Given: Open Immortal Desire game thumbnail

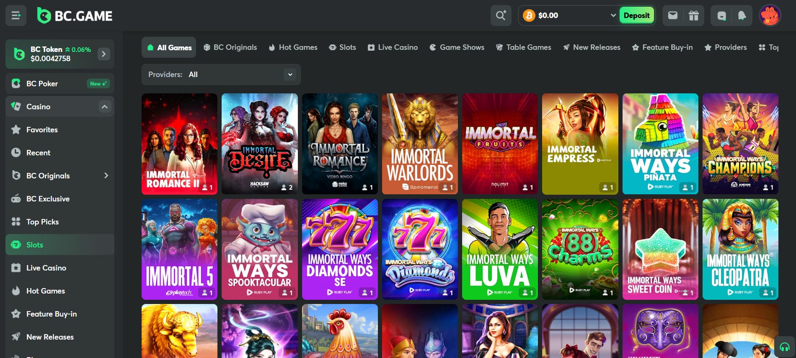Looking at the screenshot, I should (x=260, y=144).
